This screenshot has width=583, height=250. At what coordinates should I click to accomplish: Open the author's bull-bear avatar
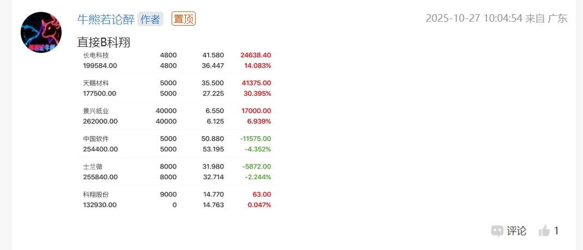click(x=41, y=33)
